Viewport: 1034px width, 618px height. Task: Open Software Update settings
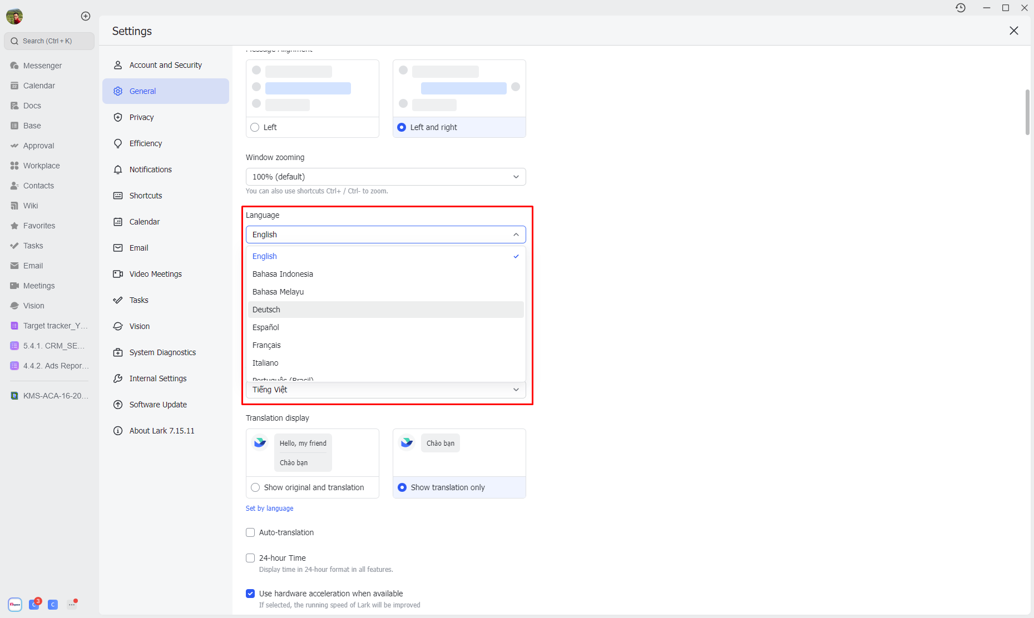click(x=166, y=405)
